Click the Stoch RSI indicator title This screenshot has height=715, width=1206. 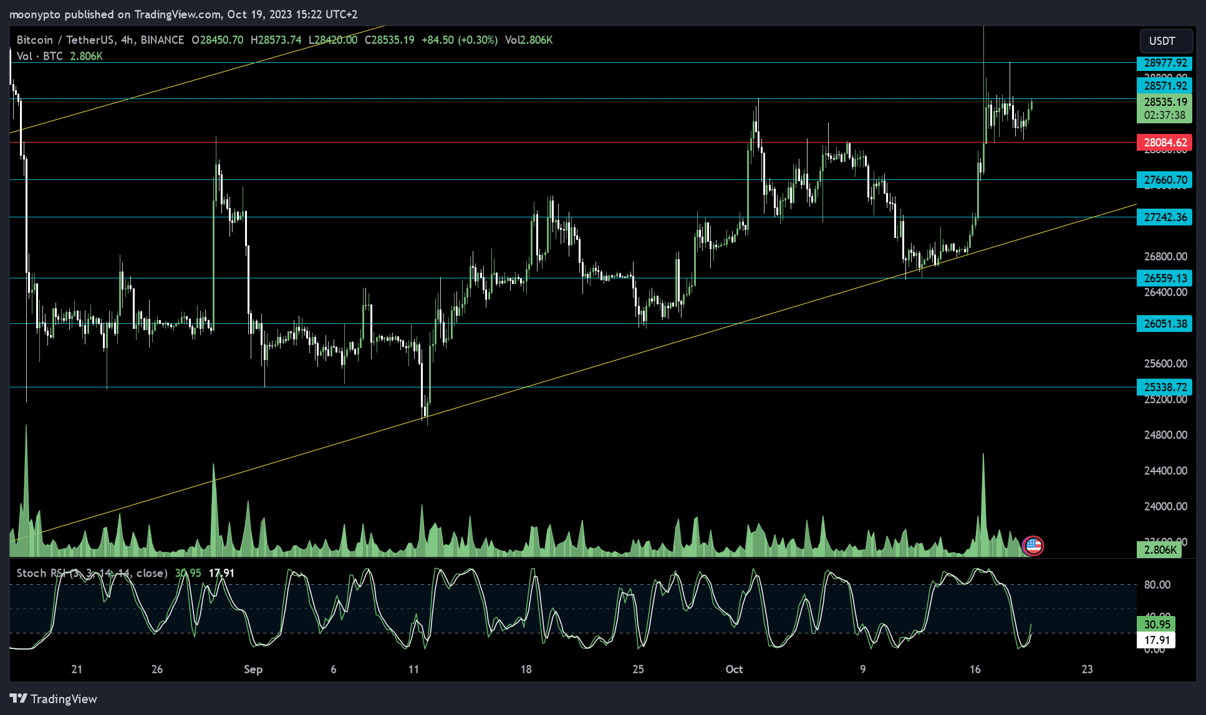(x=92, y=573)
